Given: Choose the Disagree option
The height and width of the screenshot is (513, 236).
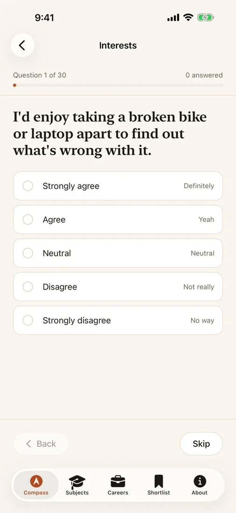Looking at the screenshot, I should [x=118, y=287].
